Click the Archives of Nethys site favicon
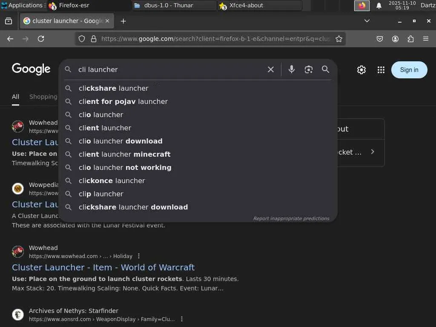 coord(18,315)
